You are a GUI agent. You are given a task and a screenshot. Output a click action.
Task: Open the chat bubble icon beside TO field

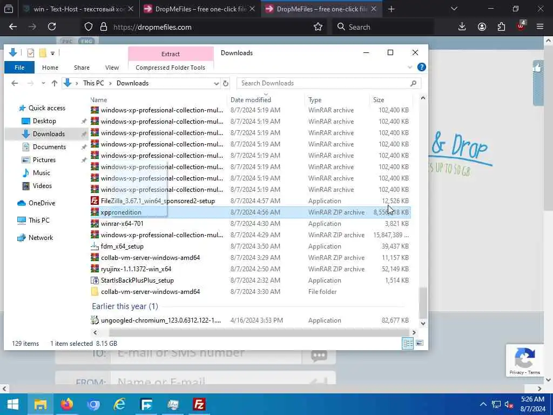319,356
